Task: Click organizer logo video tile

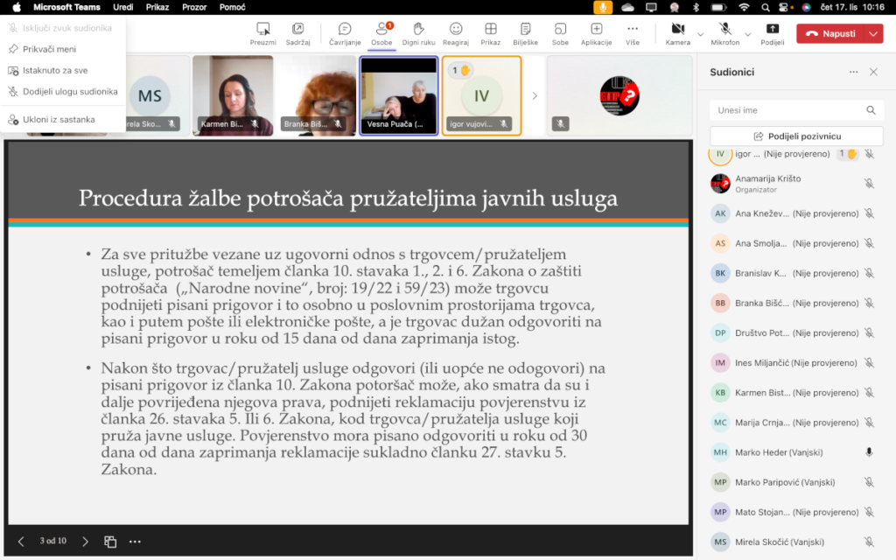Action: point(619,96)
